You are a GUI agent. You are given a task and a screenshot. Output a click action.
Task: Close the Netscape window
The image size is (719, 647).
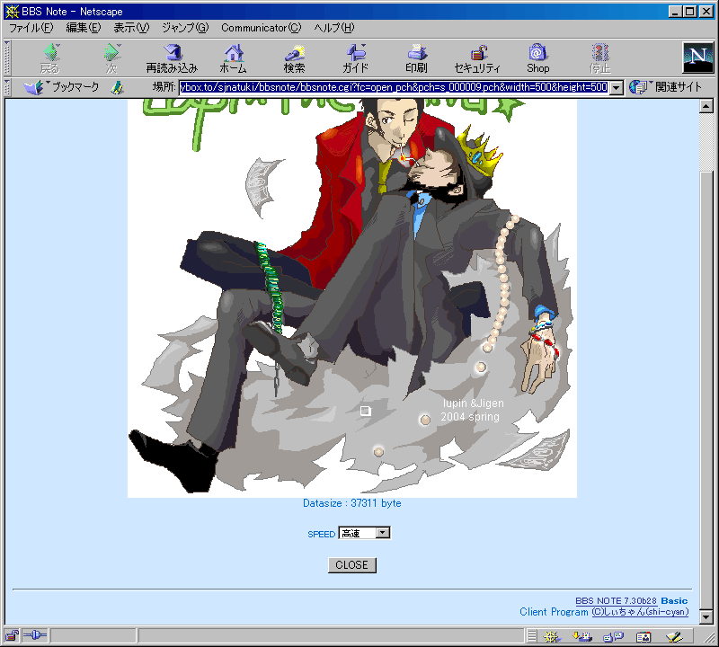tap(706, 12)
